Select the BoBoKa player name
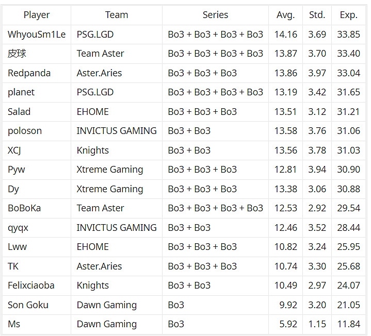The width and height of the screenshot is (371, 336). (24, 208)
